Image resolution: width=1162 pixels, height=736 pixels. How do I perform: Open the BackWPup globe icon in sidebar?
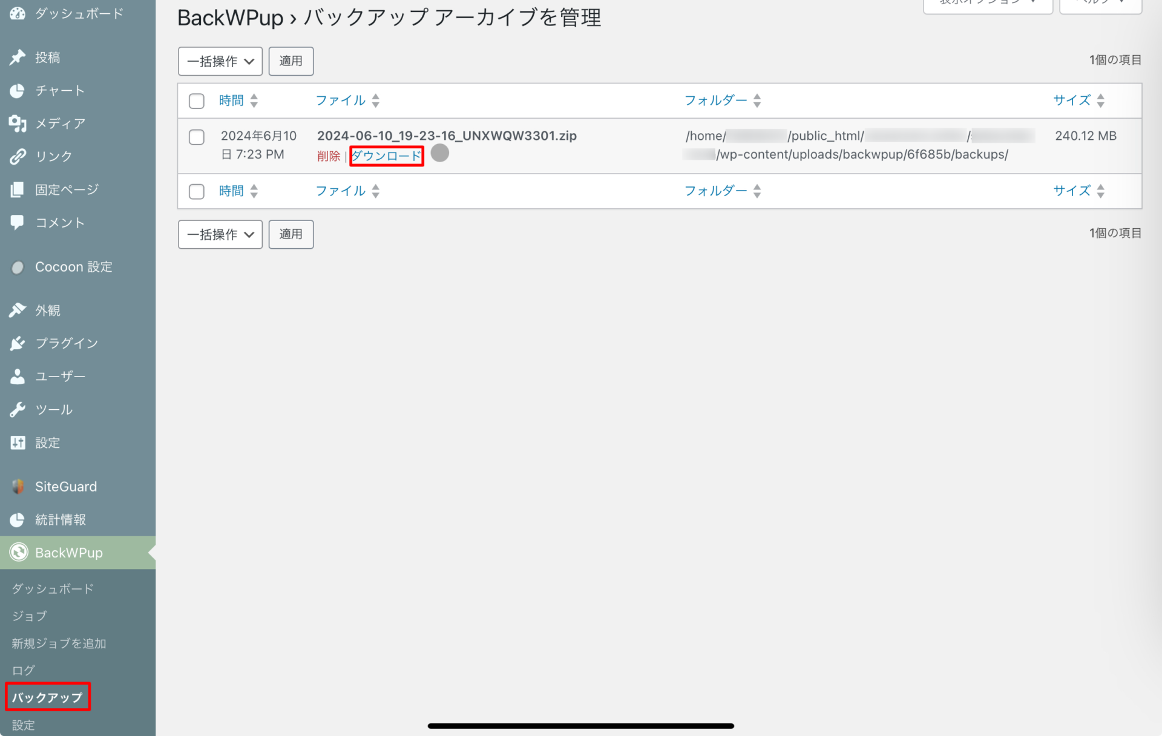[x=18, y=552]
